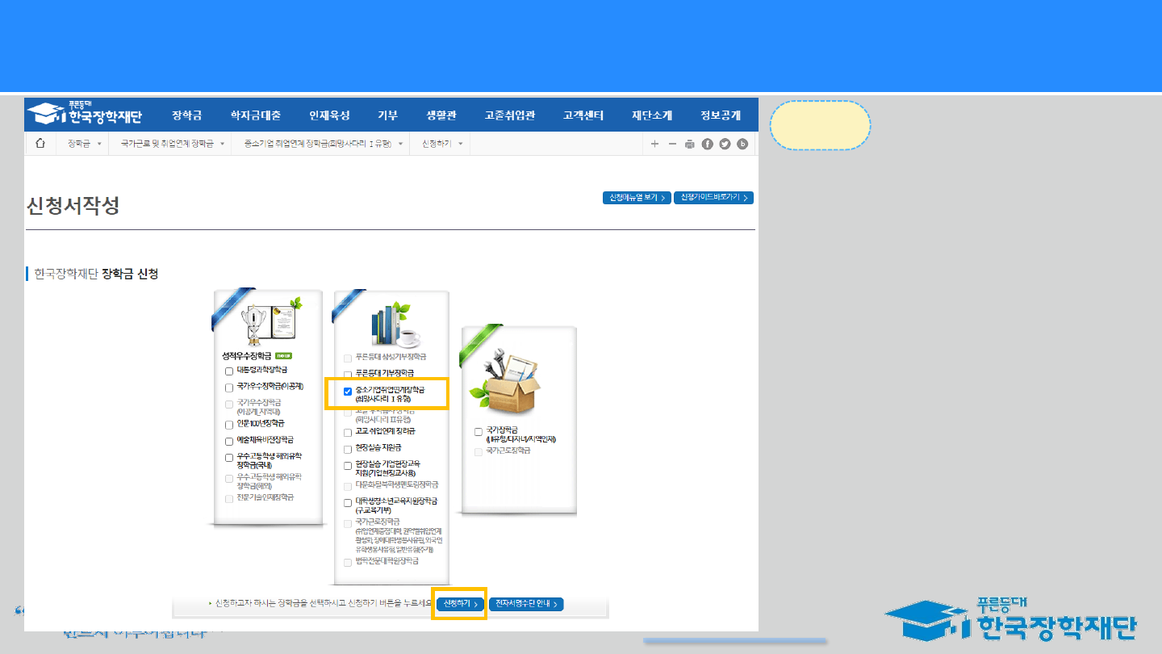Uncheck the 중소기업취업연계장학금 checkbox

tap(348, 392)
